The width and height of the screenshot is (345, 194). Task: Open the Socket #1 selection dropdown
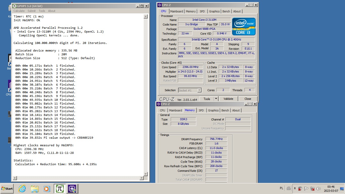[x=190, y=90]
